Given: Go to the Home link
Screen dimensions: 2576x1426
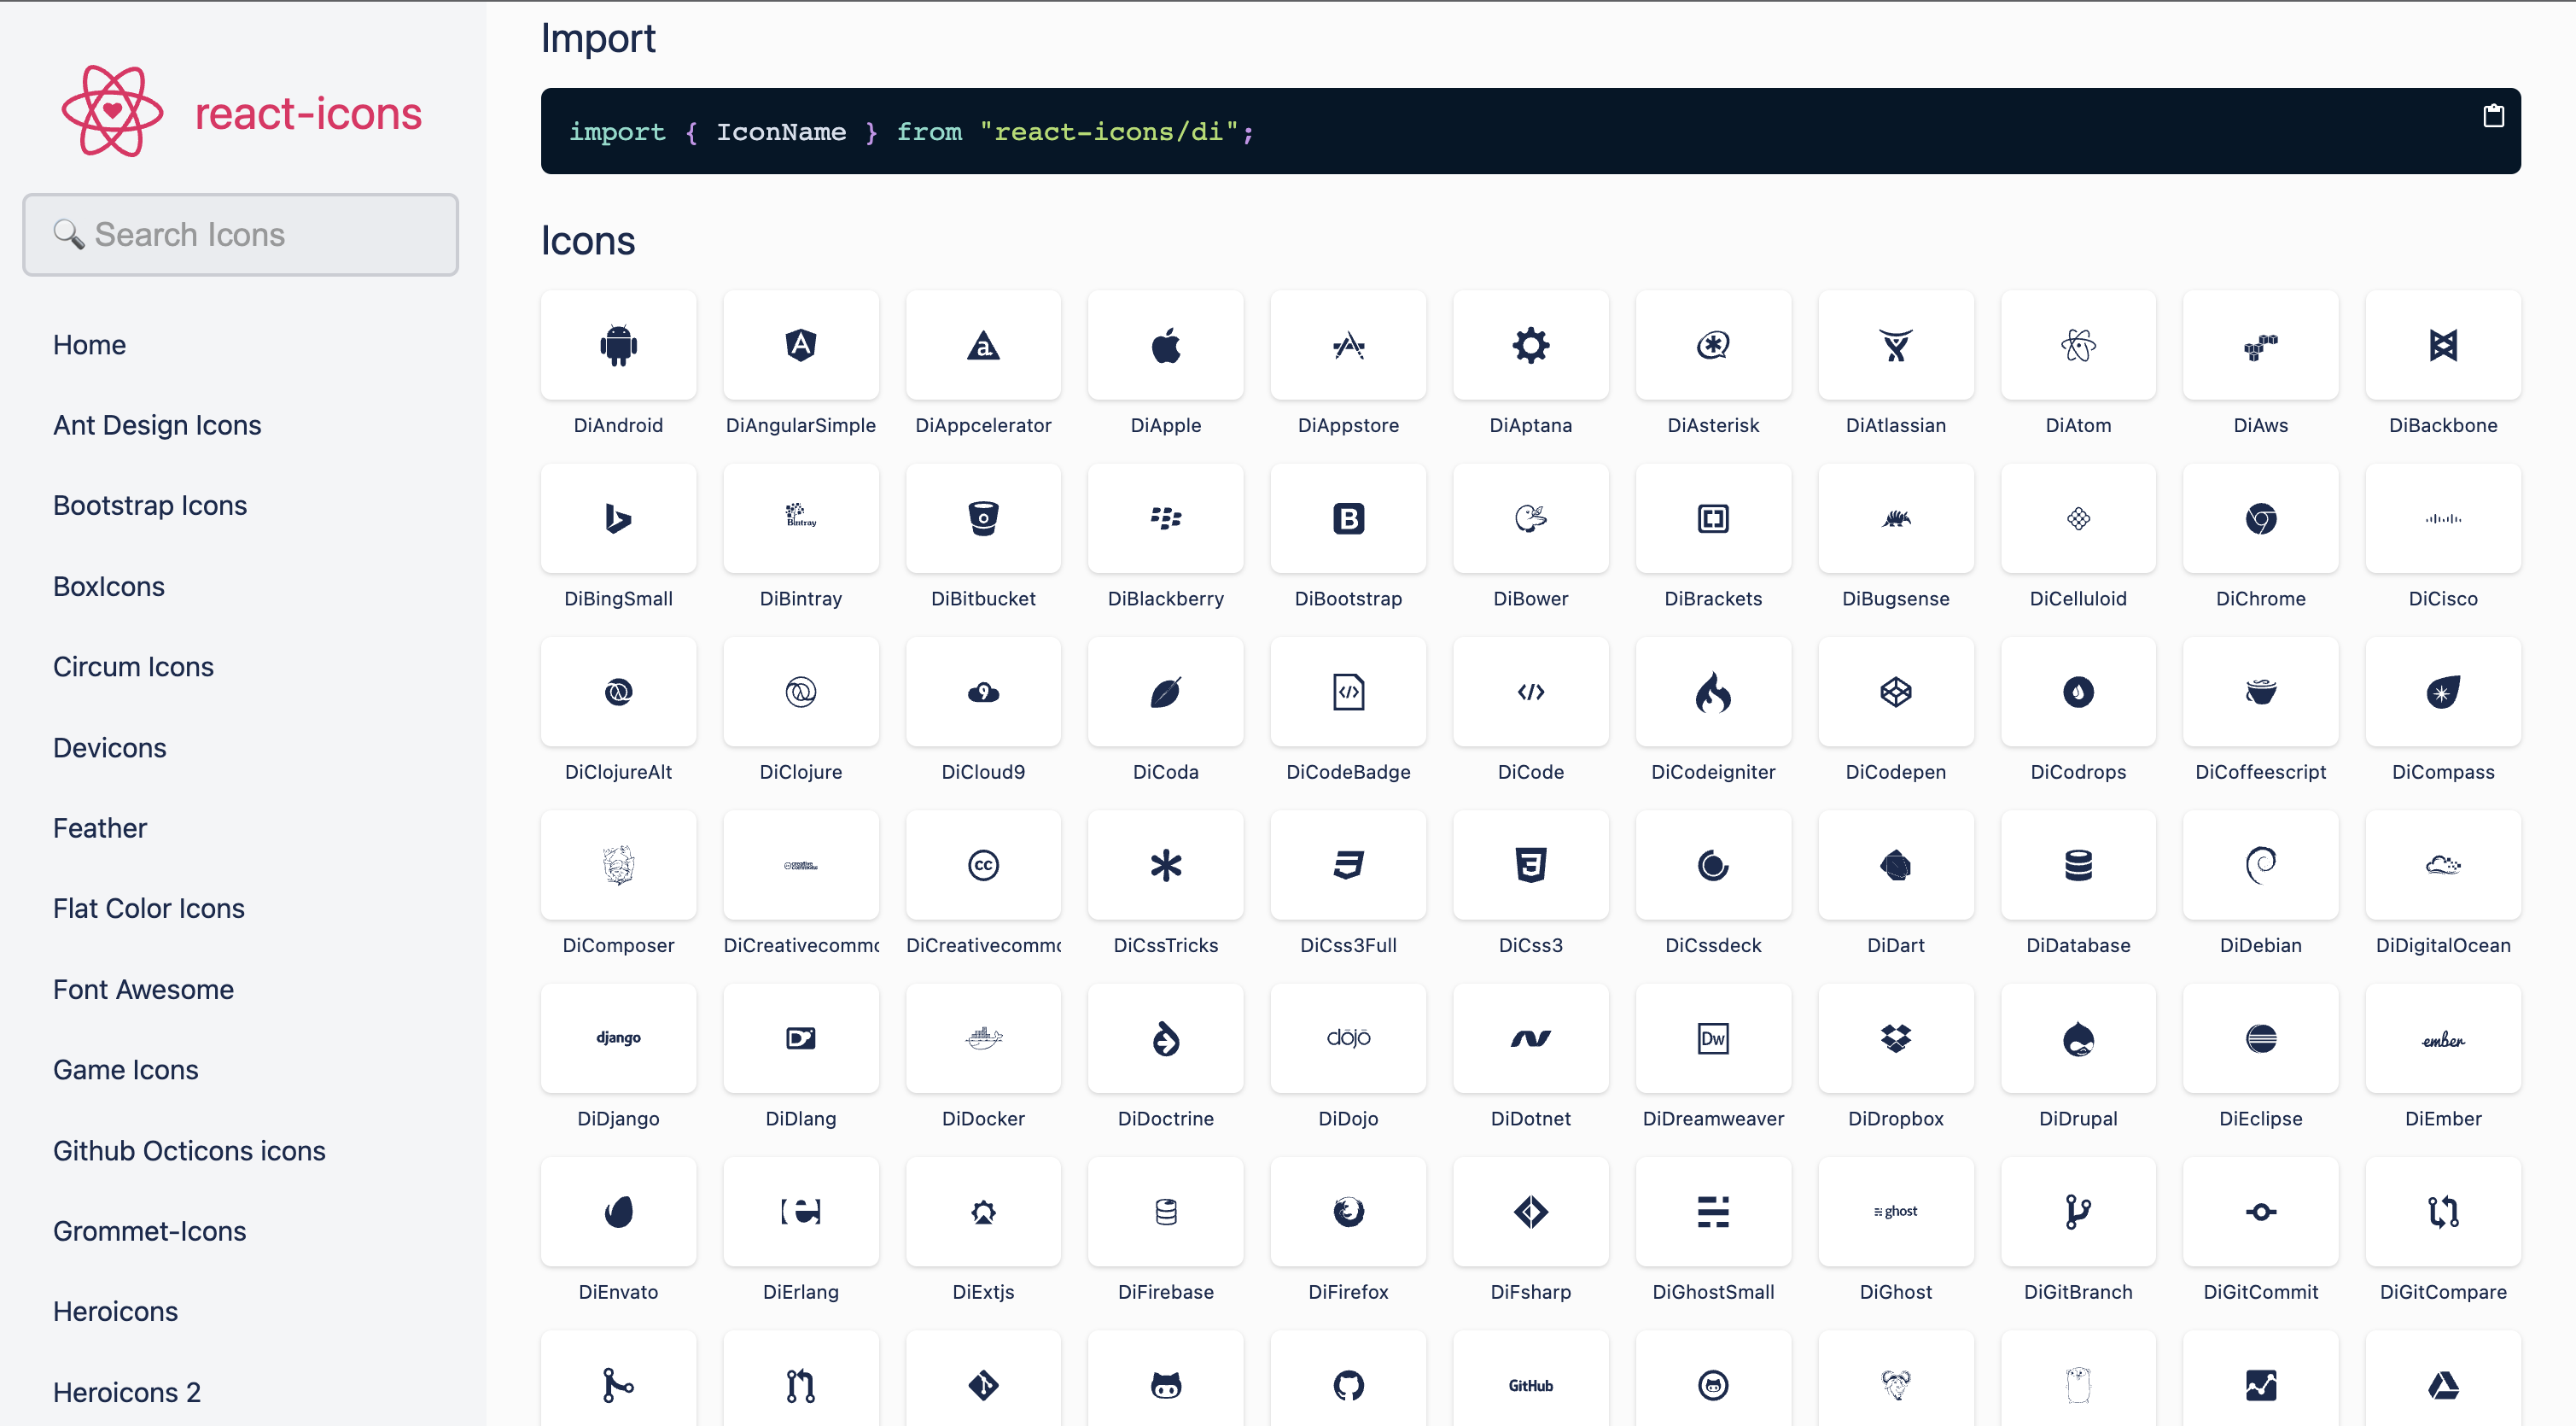Looking at the screenshot, I should [89, 344].
